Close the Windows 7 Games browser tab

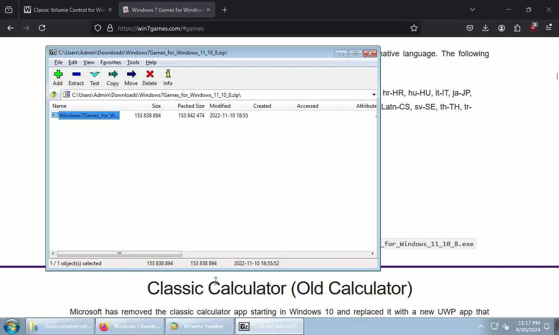coord(208,10)
